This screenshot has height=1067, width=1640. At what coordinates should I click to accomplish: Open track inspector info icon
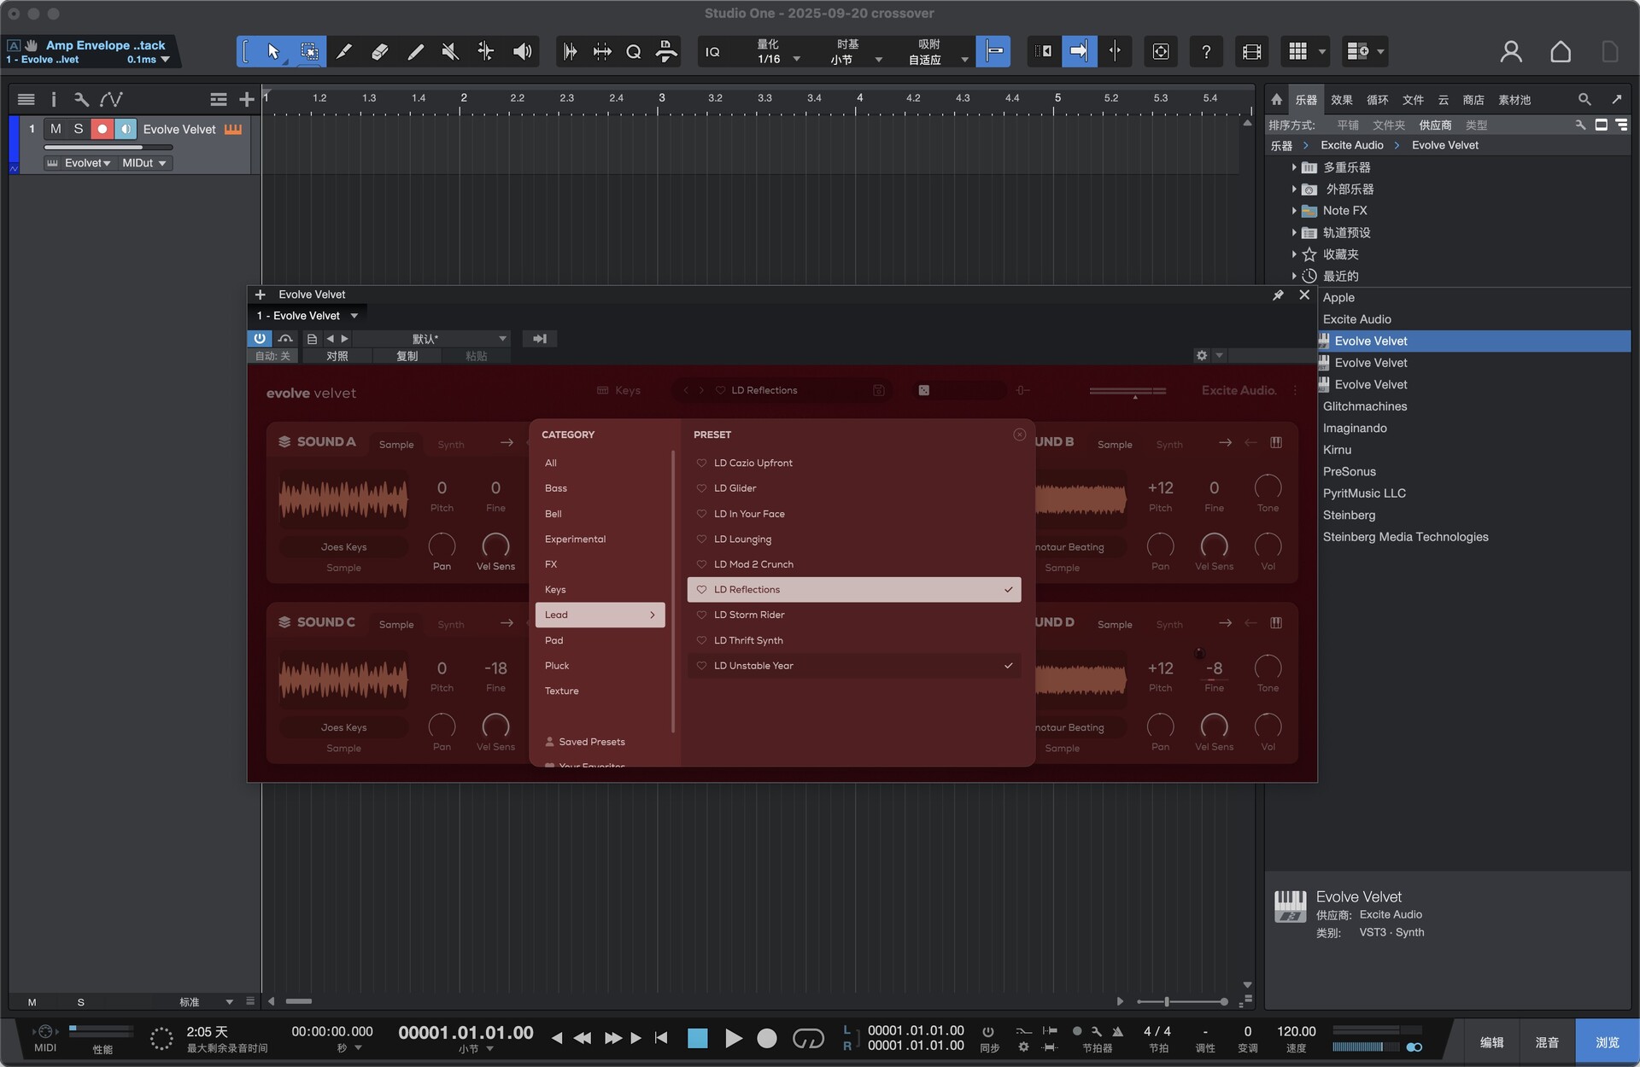[54, 99]
